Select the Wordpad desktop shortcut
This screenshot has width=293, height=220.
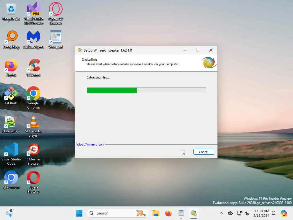[56, 40]
